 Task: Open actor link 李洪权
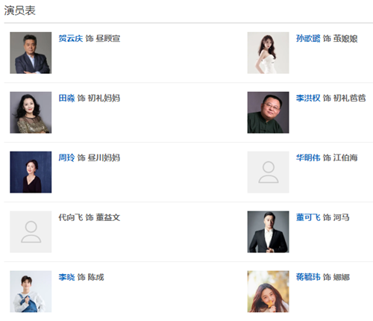pyautogui.click(x=308, y=98)
